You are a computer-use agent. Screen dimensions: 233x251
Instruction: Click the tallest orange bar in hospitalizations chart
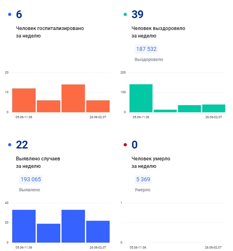(73, 98)
